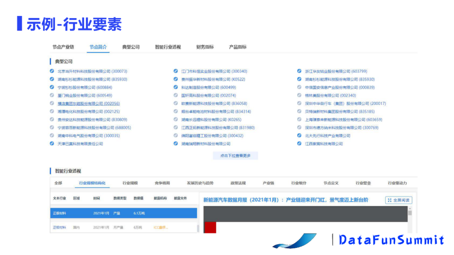Click the grey icon beside 湘潭电化科技股份有限公司
The width and height of the screenshot is (454, 255).
point(52,112)
